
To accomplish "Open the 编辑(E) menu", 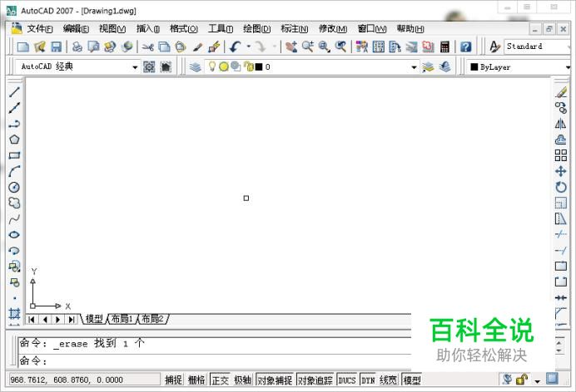I will pos(76,28).
